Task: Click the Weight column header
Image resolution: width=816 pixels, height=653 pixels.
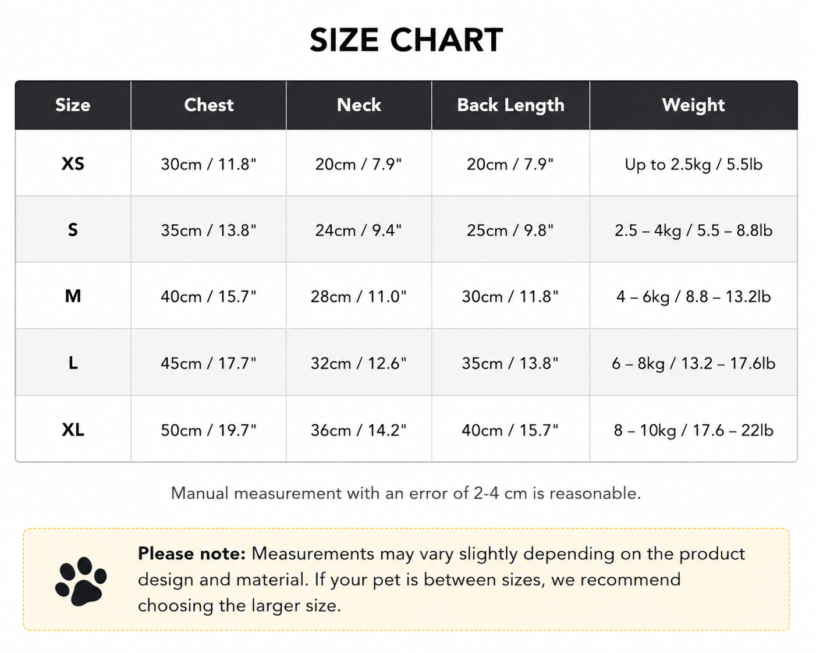Action: point(693,105)
